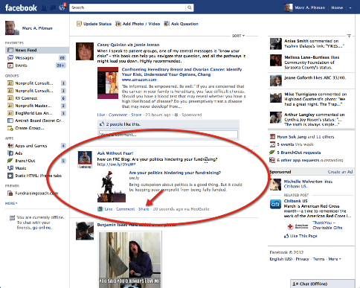Open Amirah Board group
This screenshot has height=288, width=360.
pyautogui.click(x=39, y=121)
